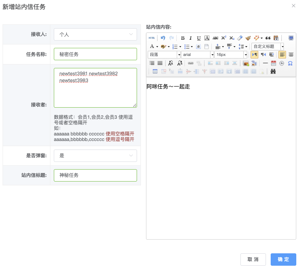Insert table into editor
The width and height of the screenshot is (298, 267).
155,71
